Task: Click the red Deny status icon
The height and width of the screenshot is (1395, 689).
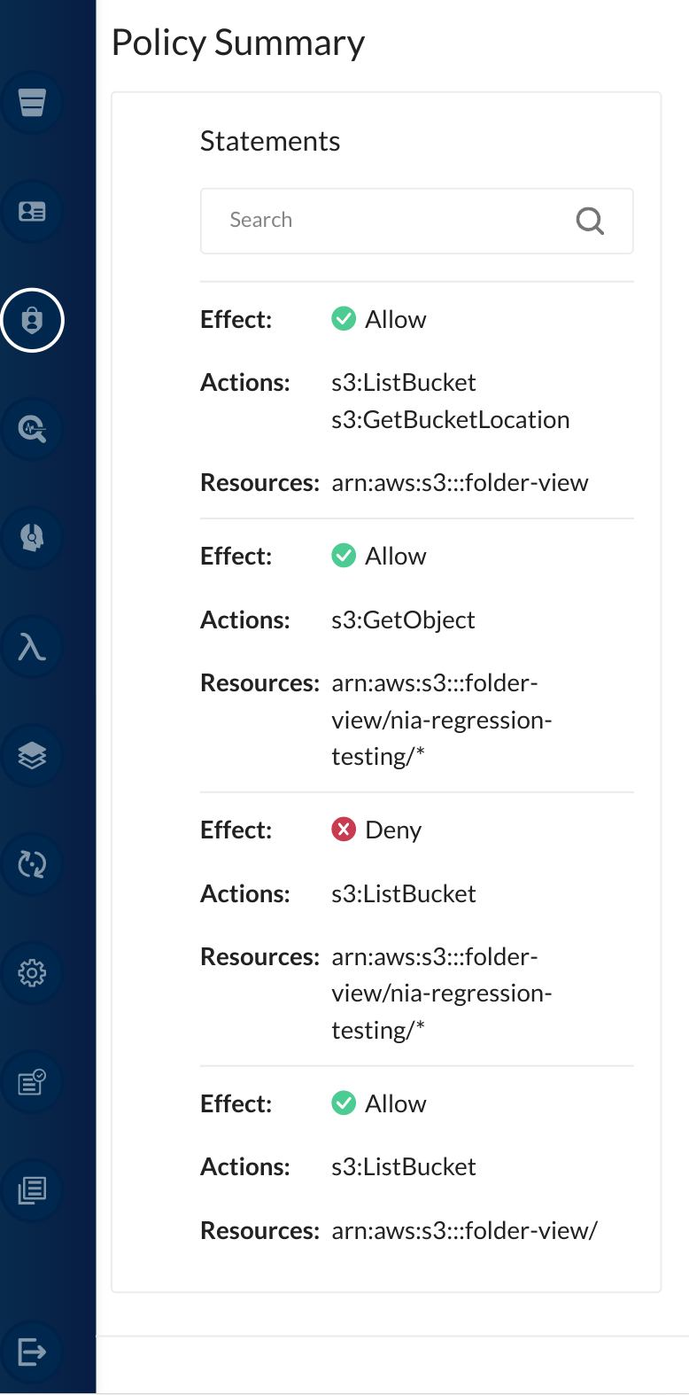Action: pyautogui.click(x=344, y=830)
